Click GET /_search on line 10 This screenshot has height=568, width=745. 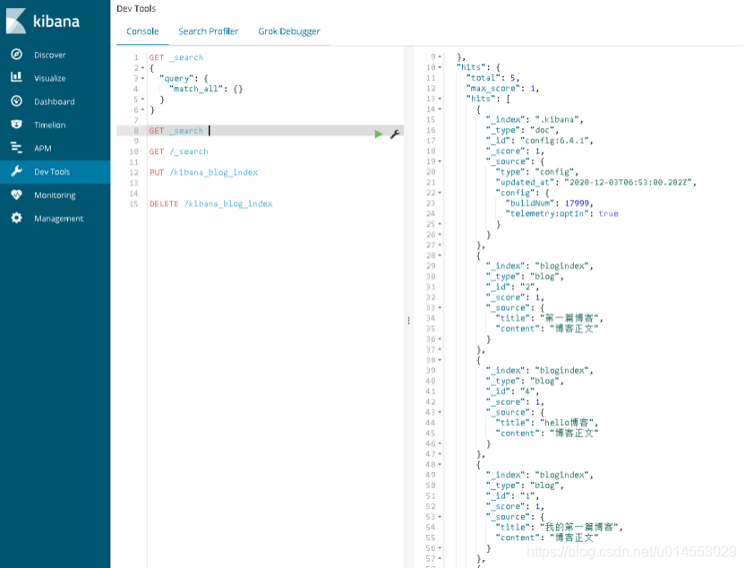point(179,151)
